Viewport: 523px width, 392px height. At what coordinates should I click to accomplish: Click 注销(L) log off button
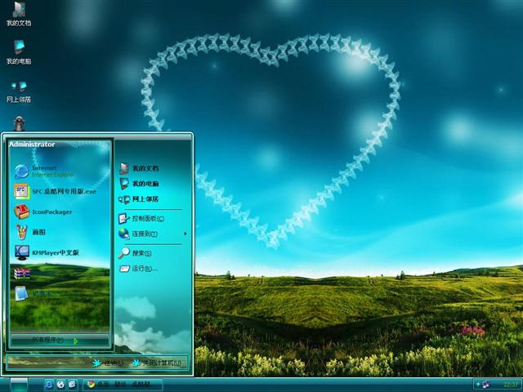pyautogui.click(x=109, y=363)
